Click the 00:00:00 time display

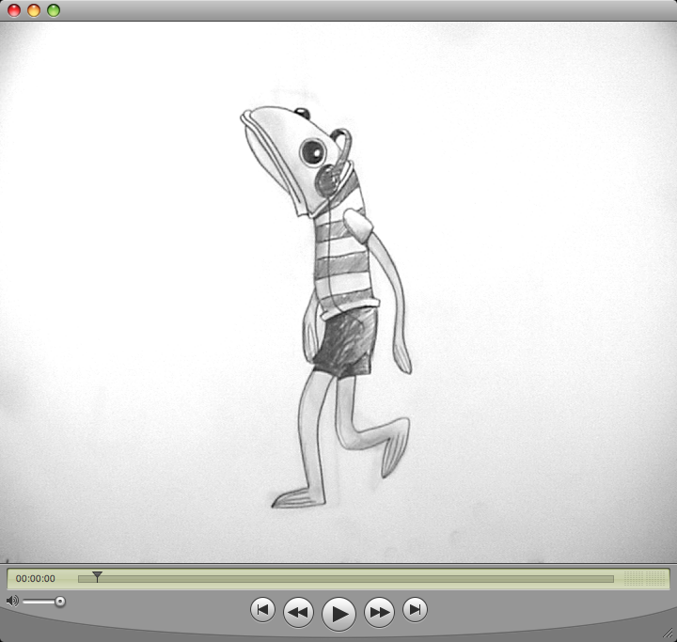(36, 578)
